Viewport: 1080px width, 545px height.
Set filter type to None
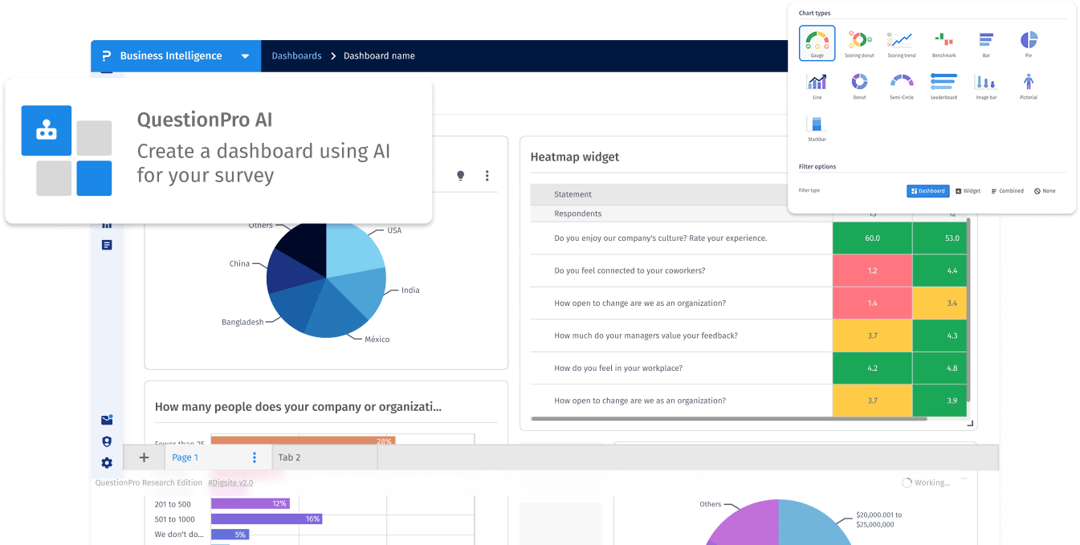coord(1045,191)
